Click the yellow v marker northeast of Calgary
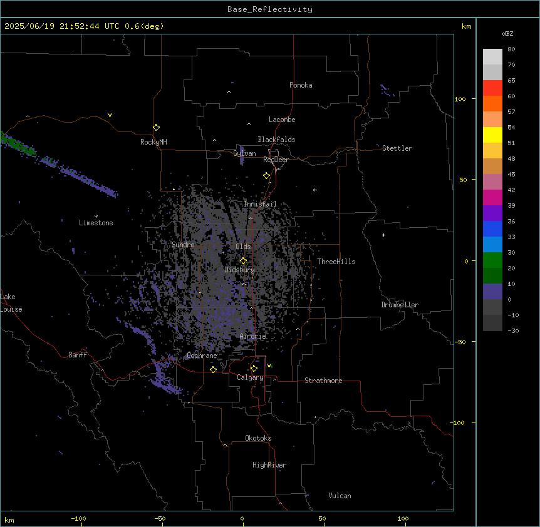The image size is (540, 527). pyautogui.click(x=269, y=366)
